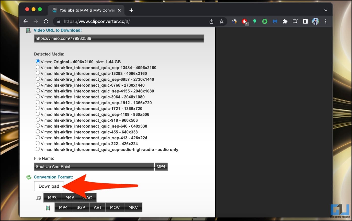This screenshot has height=221, width=352.
Task: Select the quic_sep-4155 2048x1080 option
Action: tap(38, 90)
